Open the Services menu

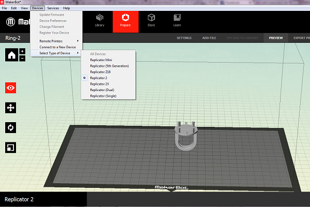click(x=53, y=8)
